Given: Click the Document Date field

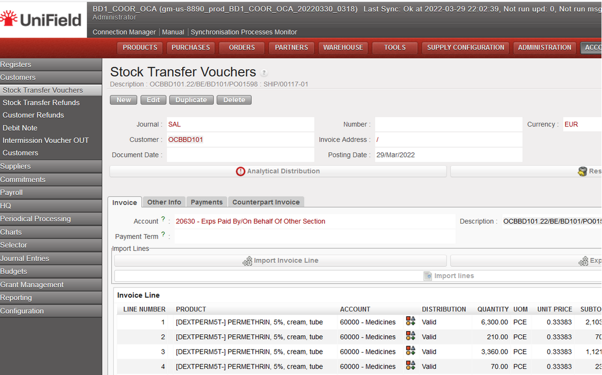Looking at the screenshot, I should click(240, 155).
